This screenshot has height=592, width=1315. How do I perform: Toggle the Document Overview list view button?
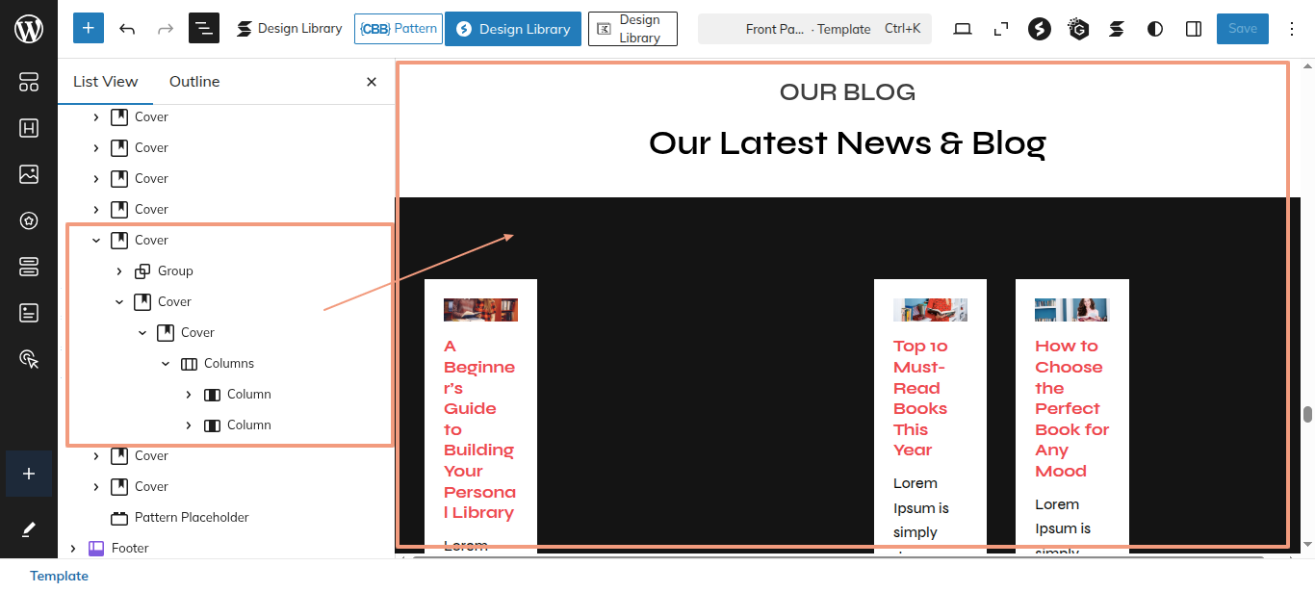[x=204, y=29]
